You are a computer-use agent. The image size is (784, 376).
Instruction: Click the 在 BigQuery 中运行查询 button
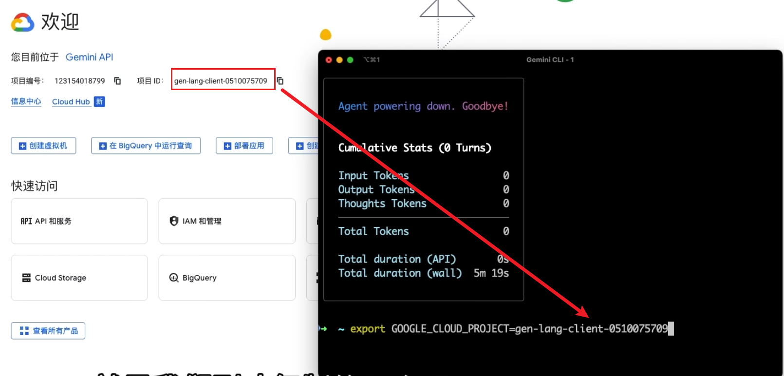[146, 146]
